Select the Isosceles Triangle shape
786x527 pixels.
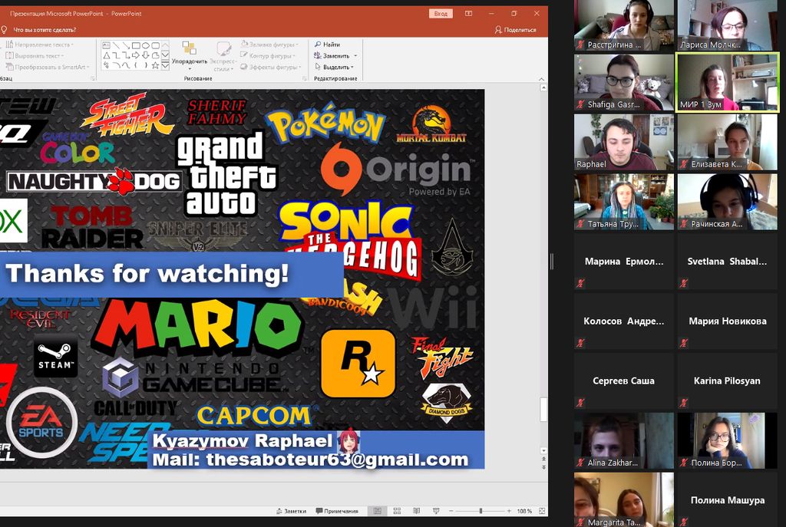106,55
